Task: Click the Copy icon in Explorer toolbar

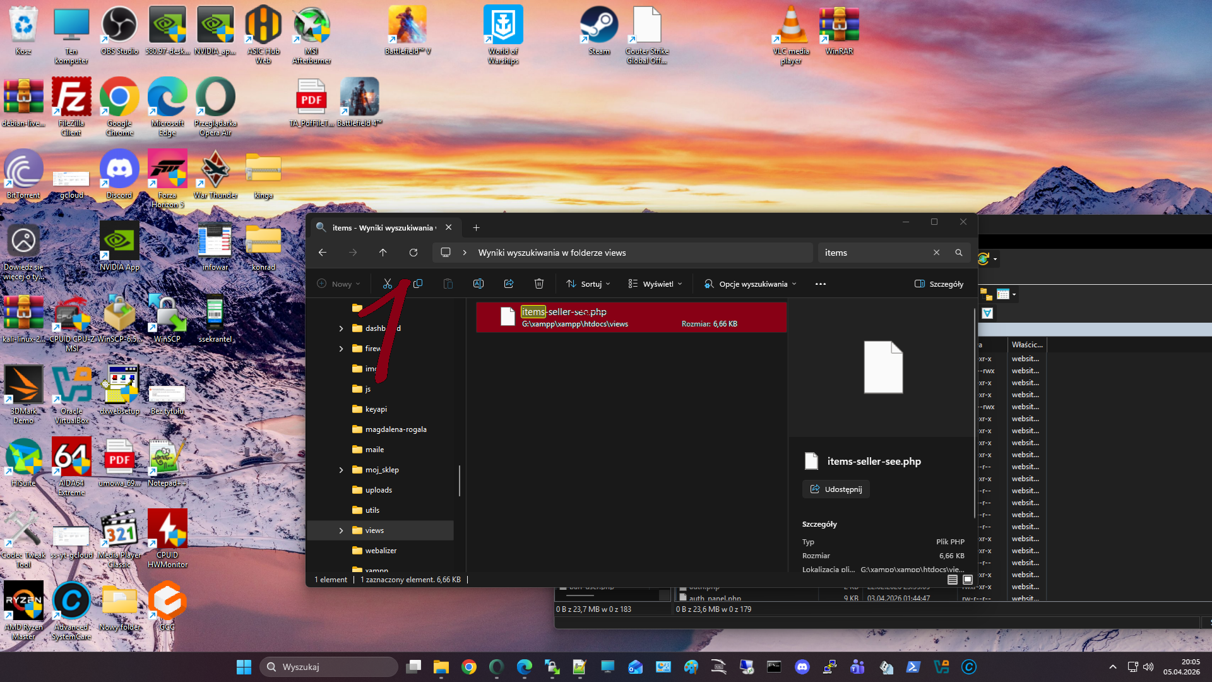Action: coord(418,284)
